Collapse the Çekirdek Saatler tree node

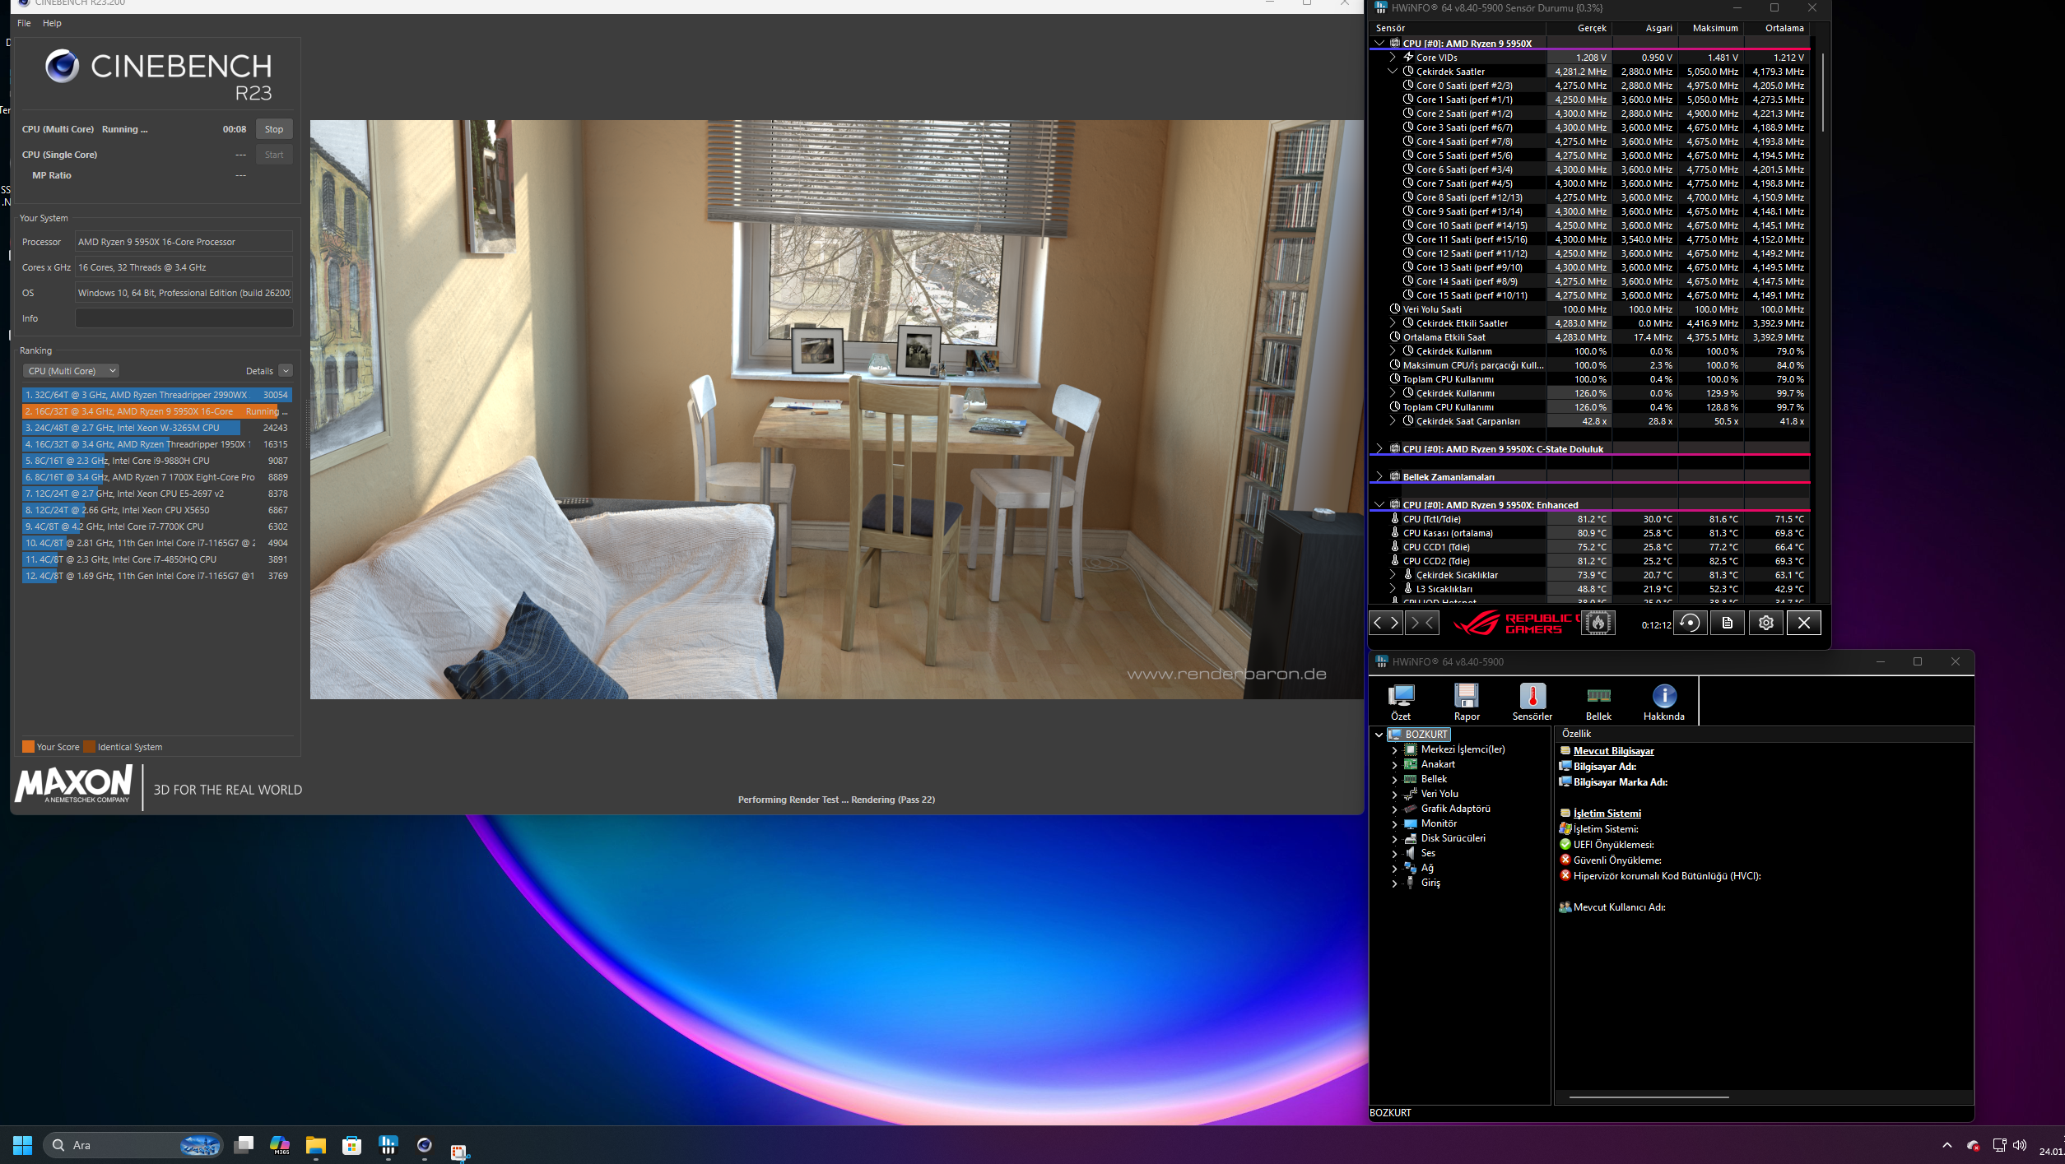tap(1393, 72)
